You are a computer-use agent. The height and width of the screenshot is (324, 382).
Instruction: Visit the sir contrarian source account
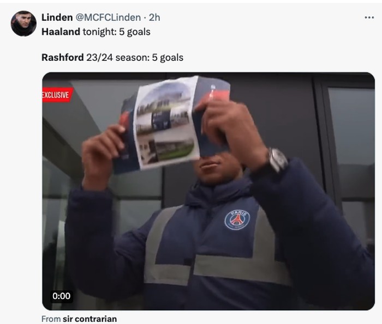(x=89, y=319)
